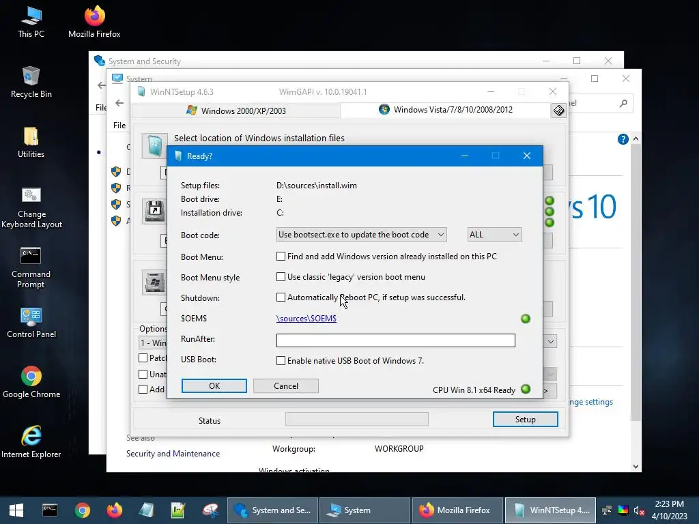Click the installation files location icon
This screenshot has width=699, height=524.
click(154, 146)
